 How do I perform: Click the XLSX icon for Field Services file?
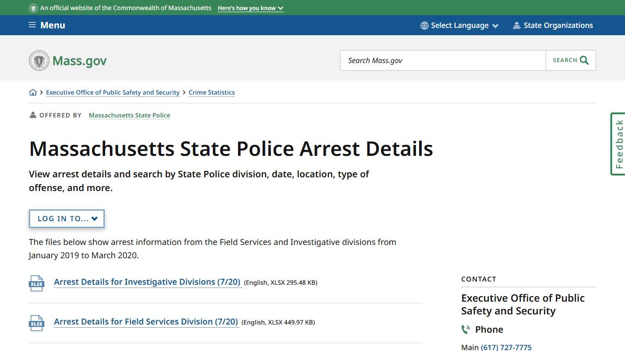tap(37, 323)
